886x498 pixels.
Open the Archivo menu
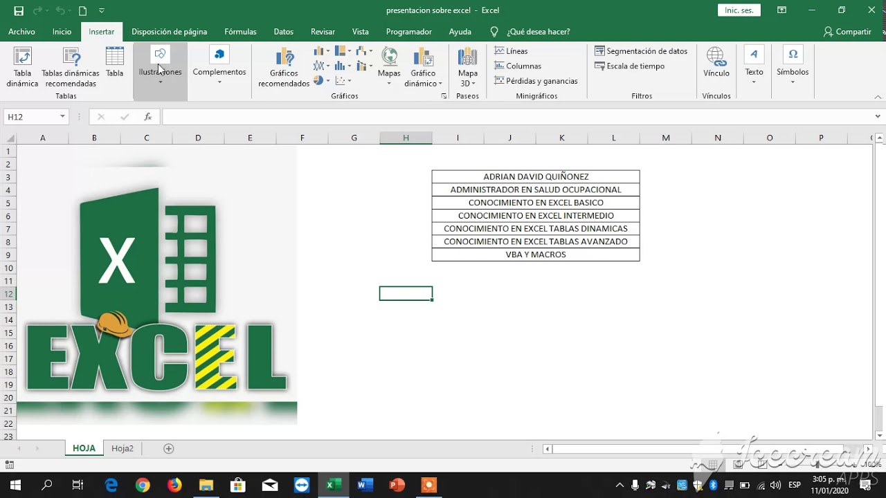[21, 32]
